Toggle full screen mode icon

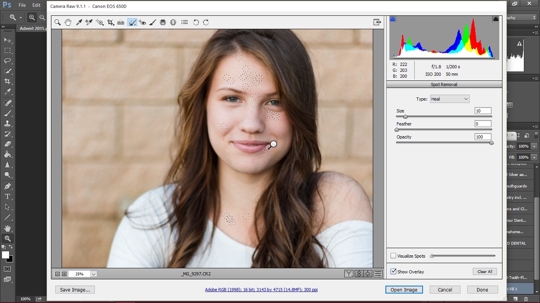click(377, 22)
